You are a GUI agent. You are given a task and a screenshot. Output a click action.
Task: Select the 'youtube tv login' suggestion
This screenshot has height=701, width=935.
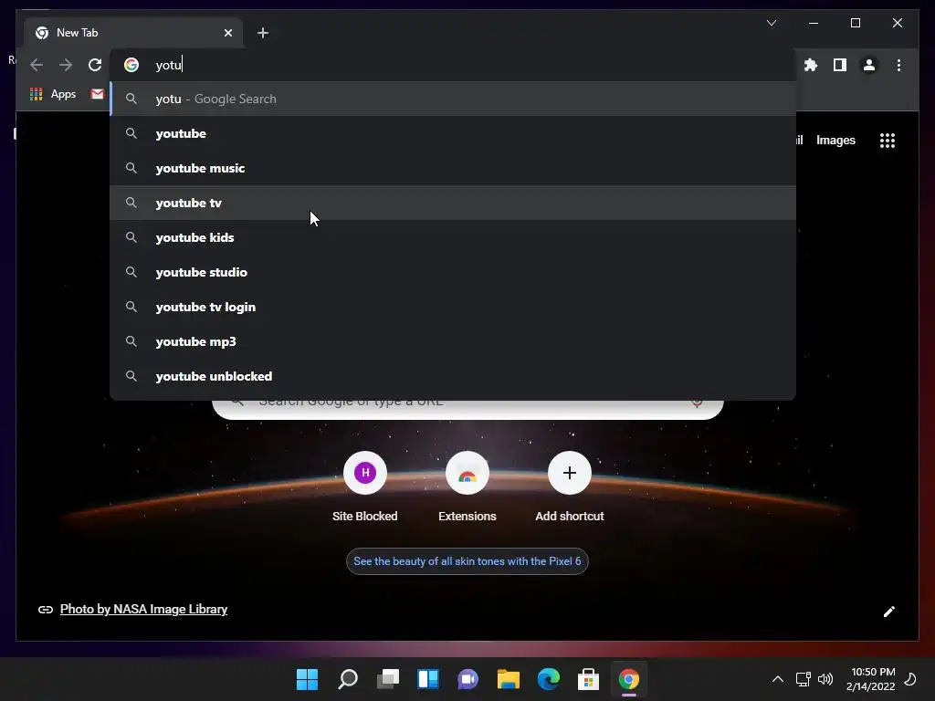[x=453, y=307]
